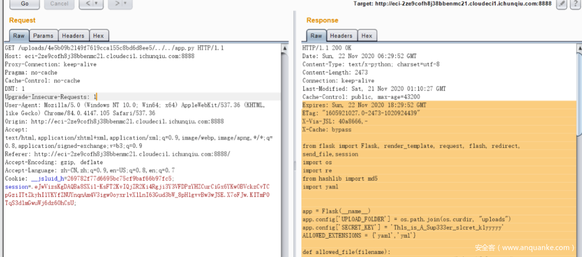Switch to the response Headers tab
The height and width of the screenshot is (257, 582).
341,36
